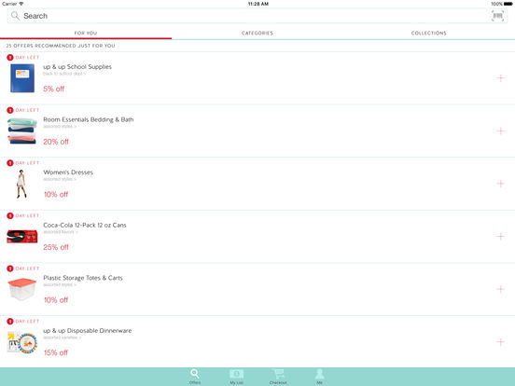Open the Women's Dresses model thumbnail

point(21,184)
